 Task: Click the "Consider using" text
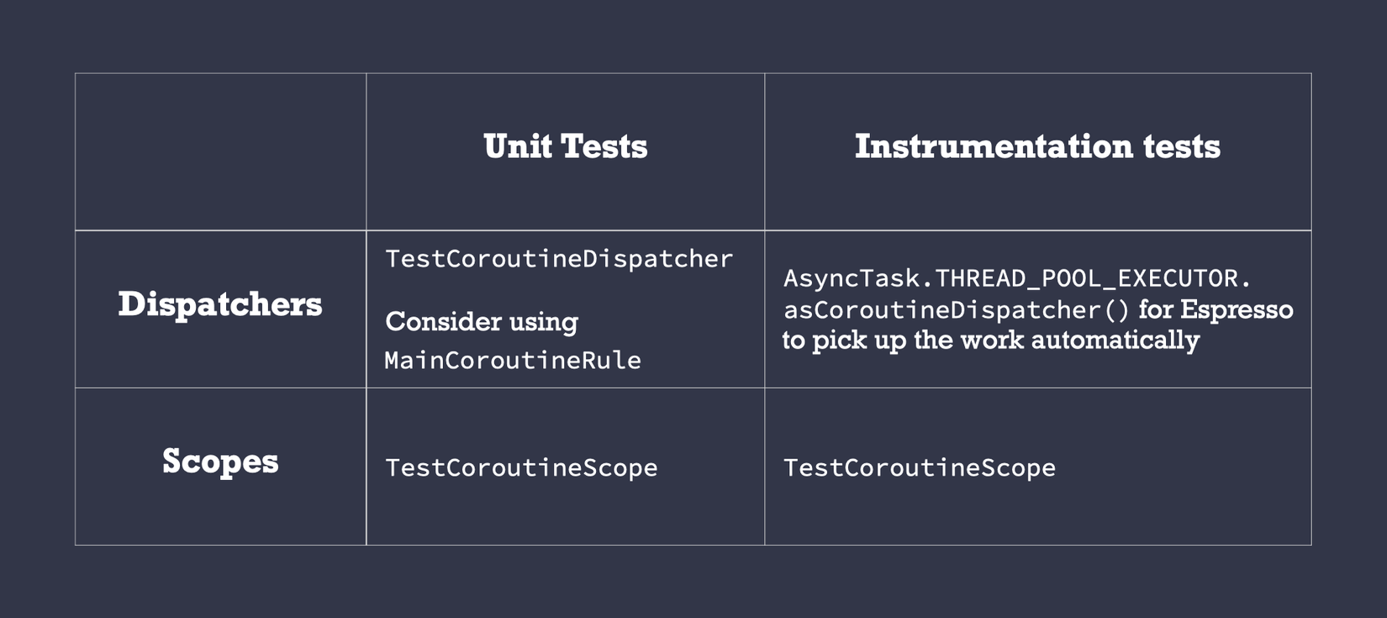click(482, 322)
